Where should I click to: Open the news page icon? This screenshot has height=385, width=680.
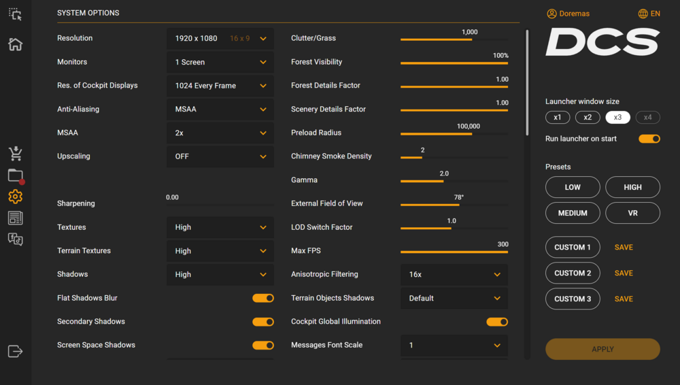click(15, 218)
